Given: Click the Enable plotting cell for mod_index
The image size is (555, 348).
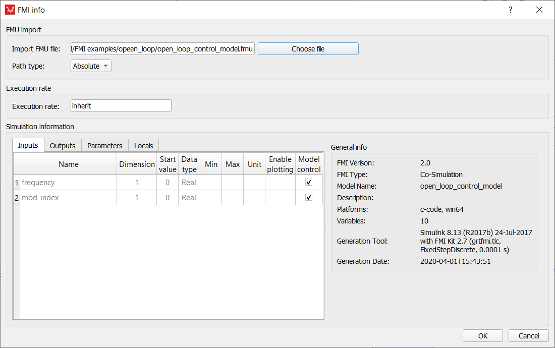Looking at the screenshot, I should coord(281,198).
